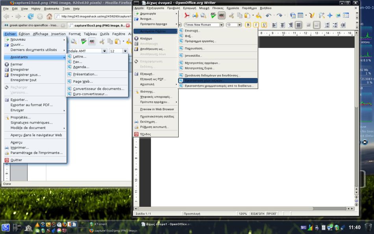This screenshot has height=234, width=374.
Task: Close the capture15co3.png Firefox tab
Action: point(128,25)
